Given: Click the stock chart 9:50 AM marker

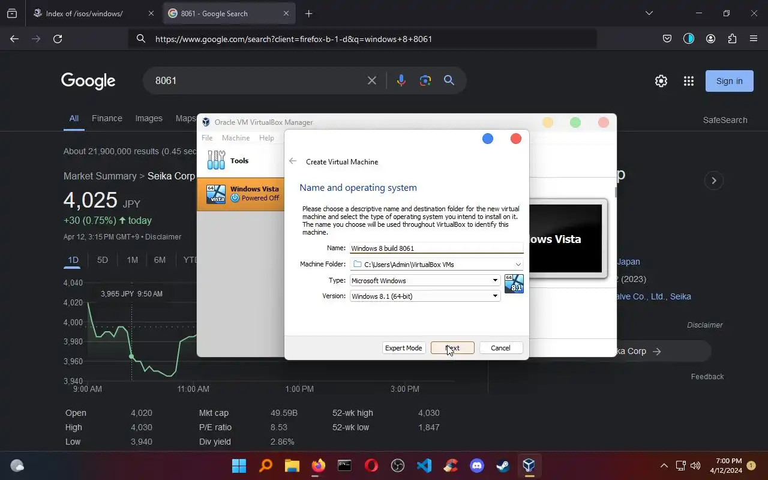Looking at the screenshot, I should tap(131, 356).
